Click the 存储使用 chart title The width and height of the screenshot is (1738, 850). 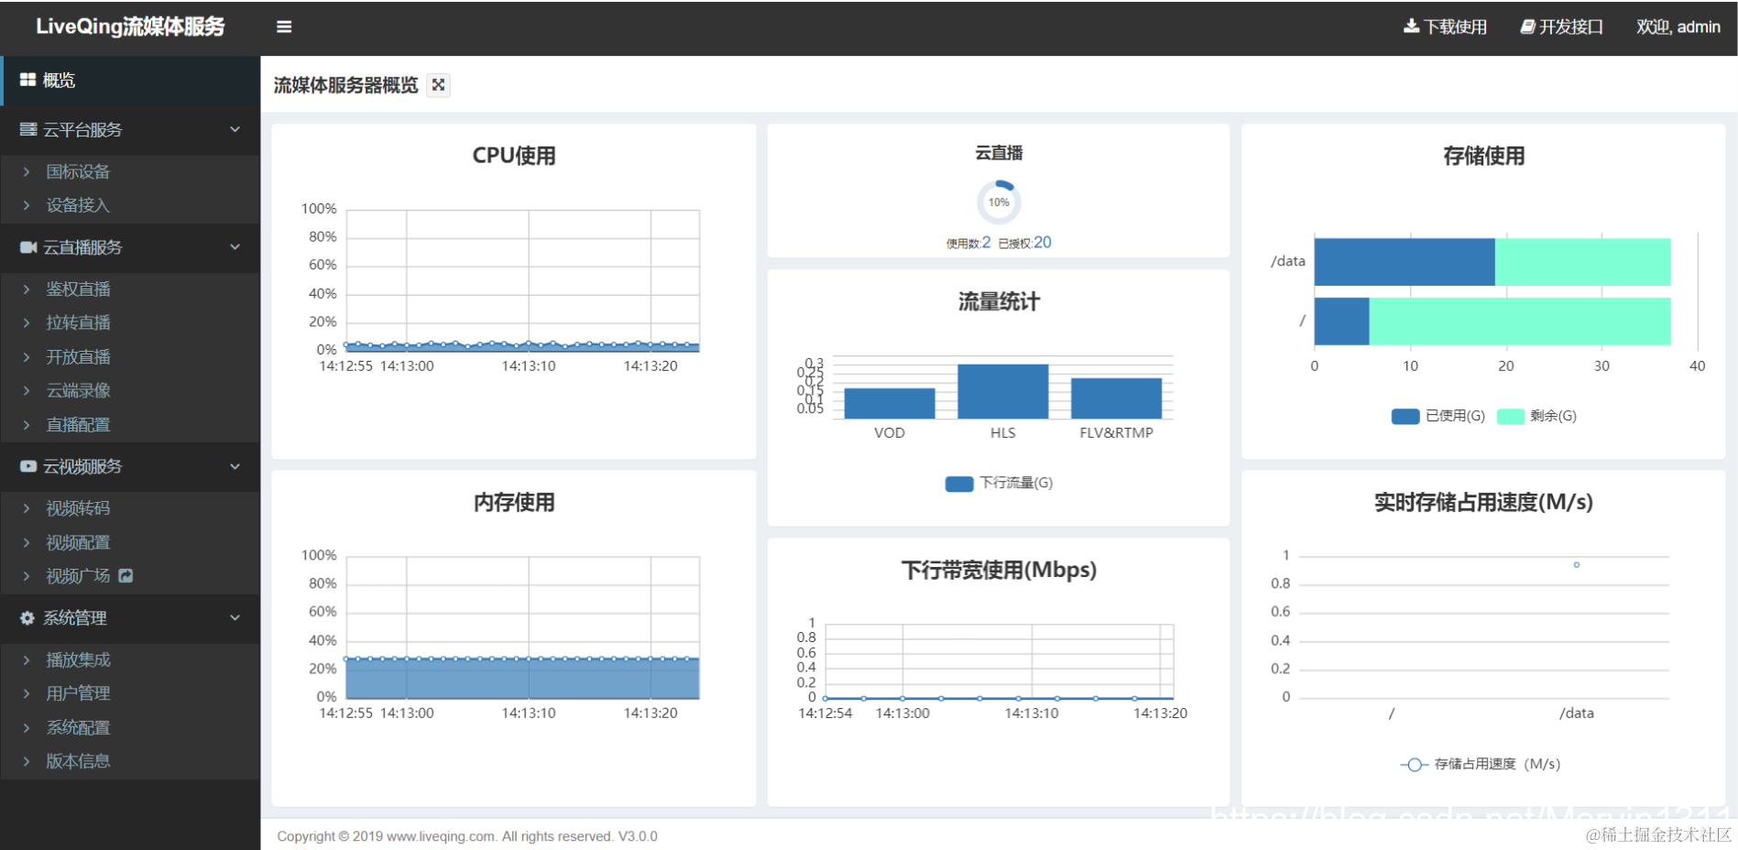pos(1484,156)
